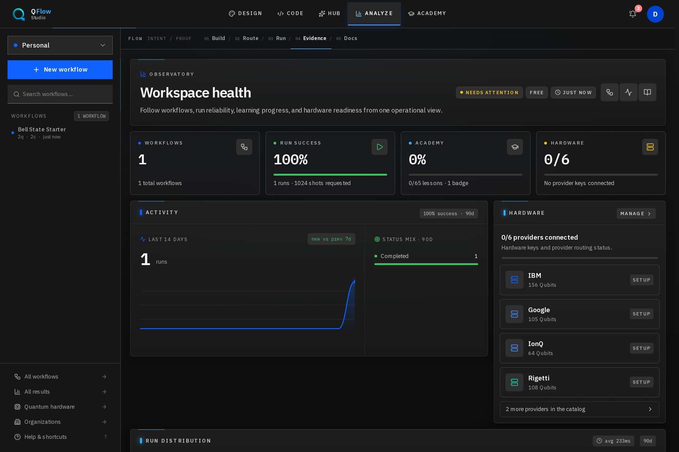This screenshot has width=679, height=452.
Task: Go to the 03 Run step
Action: (277, 38)
